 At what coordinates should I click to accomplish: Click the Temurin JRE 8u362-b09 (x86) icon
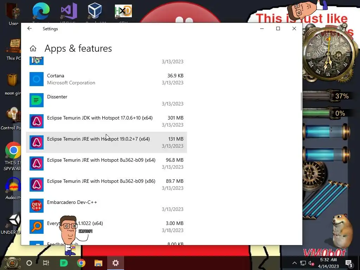[37, 185]
